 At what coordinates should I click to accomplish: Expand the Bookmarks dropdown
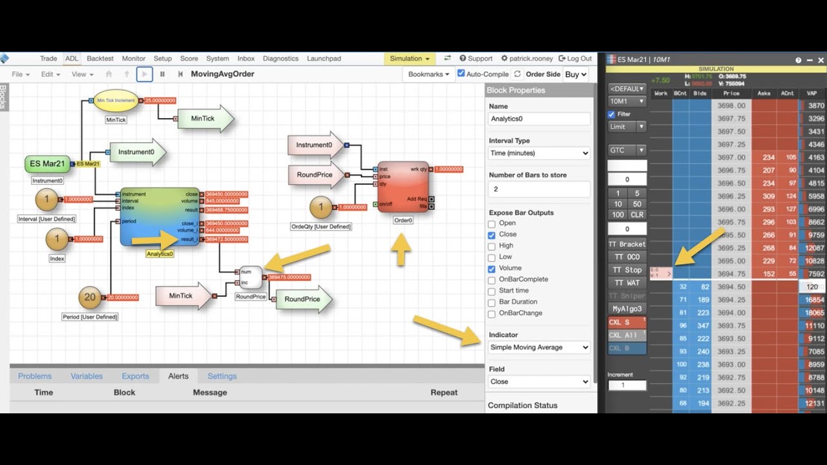pos(428,74)
